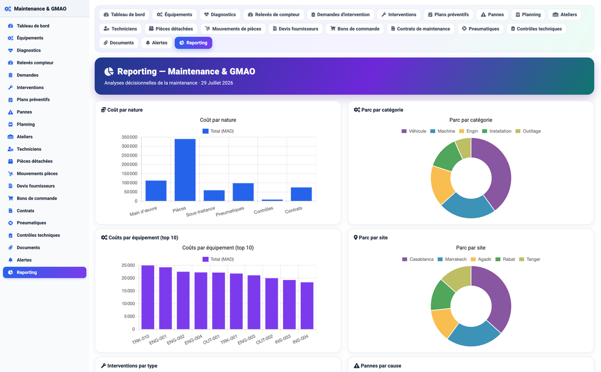Image resolution: width=601 pixels, height=372 pixels.
Task: Click the Documents paperclip icon in sidebar
Action: (11, 247)
